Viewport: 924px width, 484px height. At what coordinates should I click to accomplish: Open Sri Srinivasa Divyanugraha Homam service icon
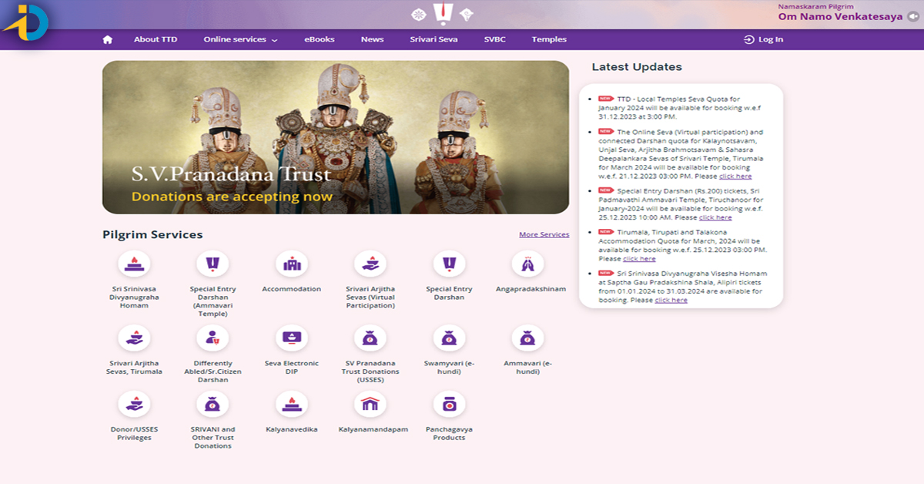pyautogui.click(x=135, y=265)
